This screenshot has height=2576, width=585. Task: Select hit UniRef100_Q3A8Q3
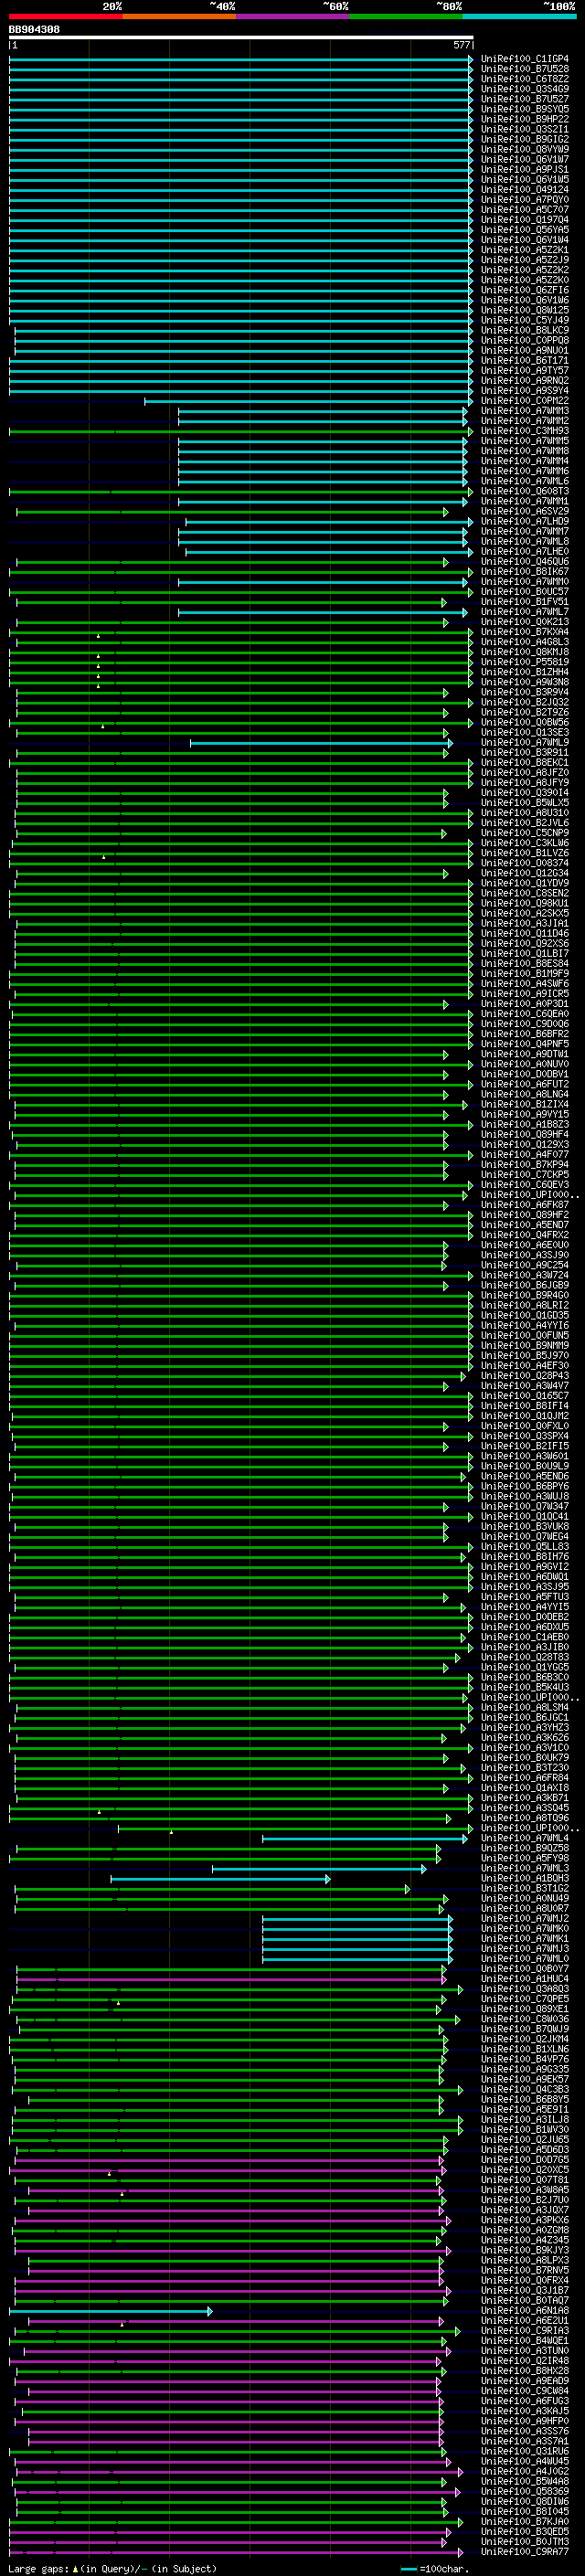[525, 1989]
